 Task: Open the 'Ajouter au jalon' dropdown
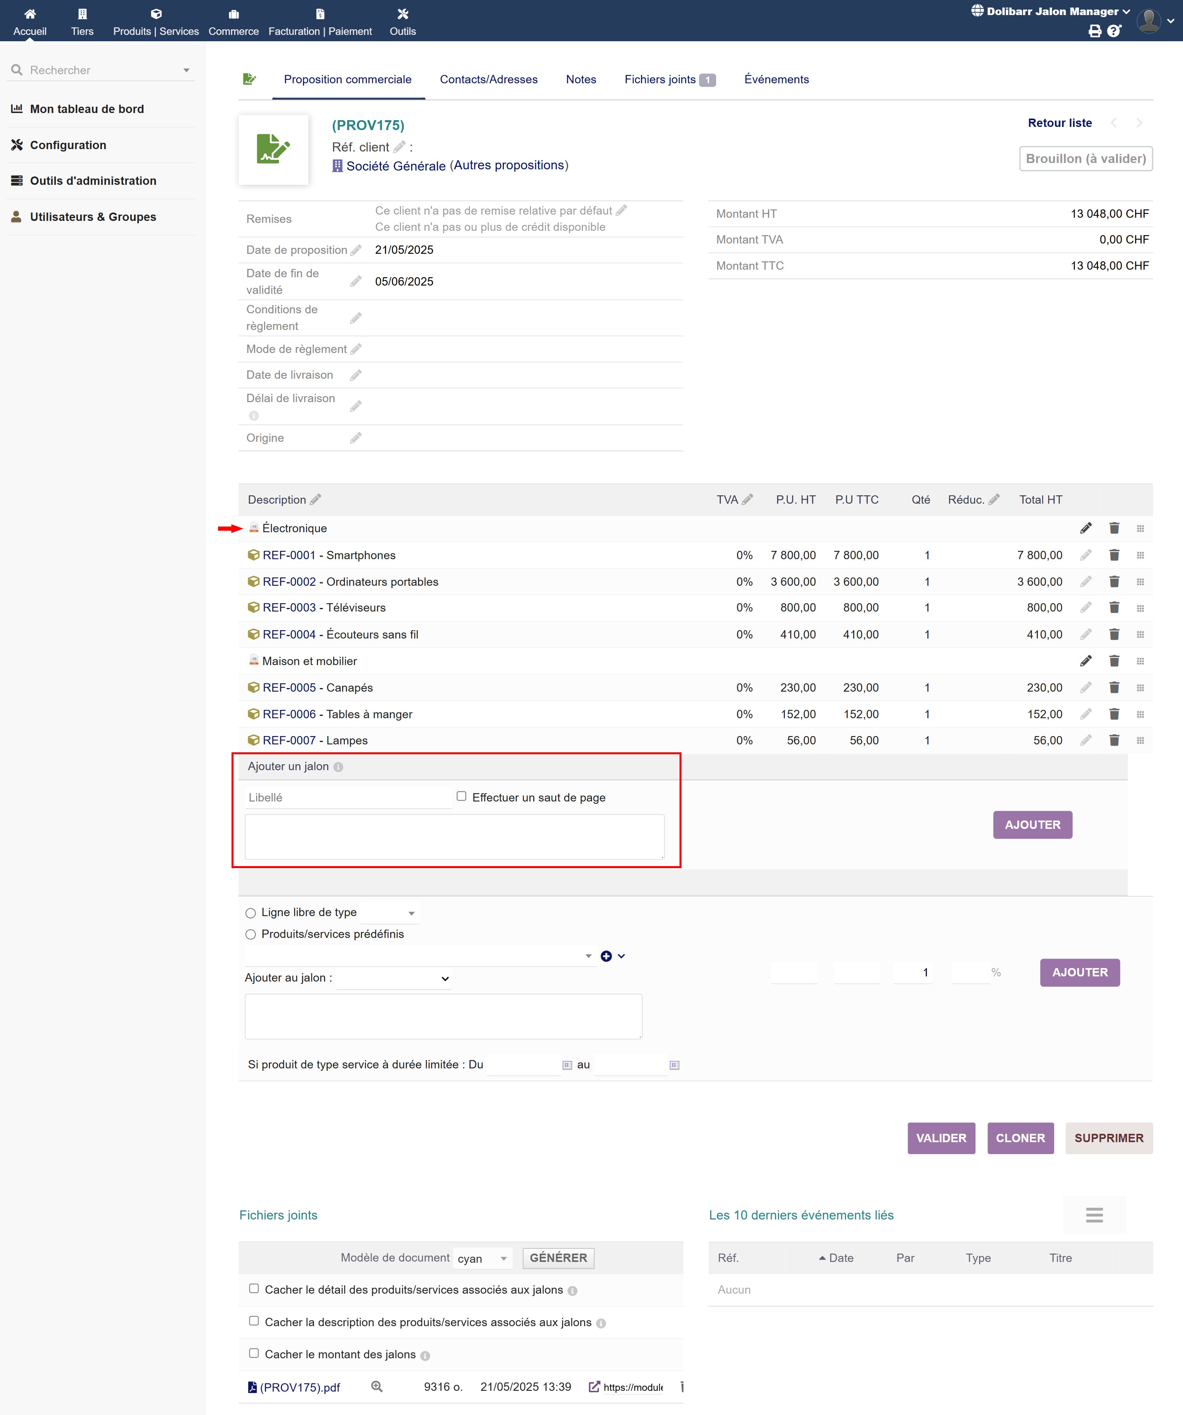[x=393, y=978]
